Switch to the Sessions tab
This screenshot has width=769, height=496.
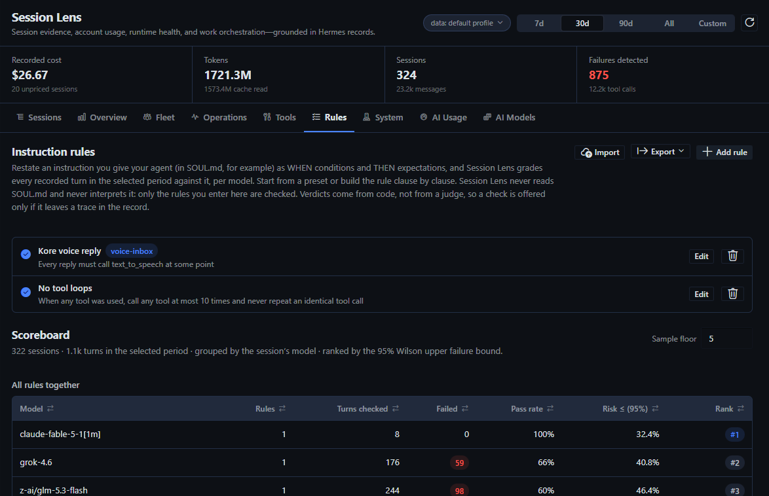39,117
